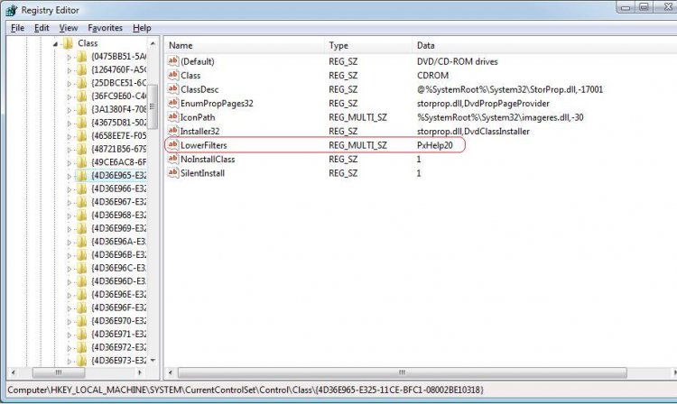Expand the {4D36E969-E32 key node
The image size is (677, 404).
70,229
